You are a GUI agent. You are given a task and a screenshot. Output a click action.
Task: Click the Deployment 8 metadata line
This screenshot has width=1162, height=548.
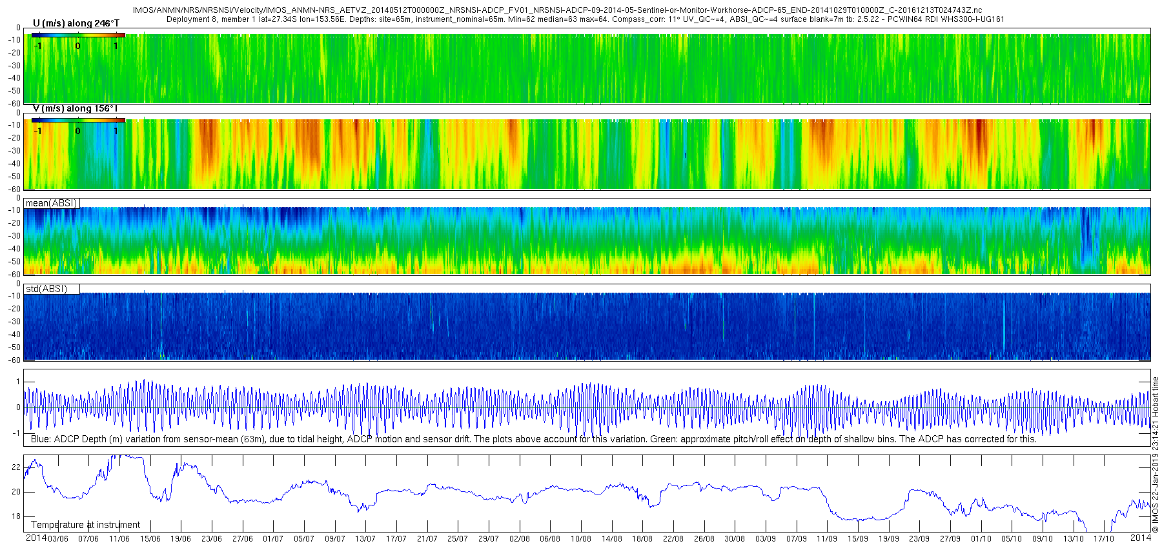(586, 19)
